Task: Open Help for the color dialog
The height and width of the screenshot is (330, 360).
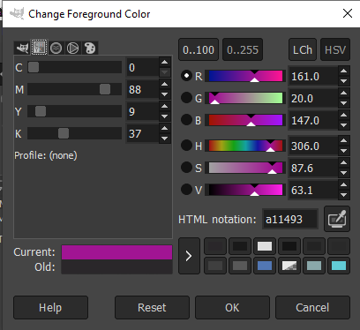Action: coord(50,308)
